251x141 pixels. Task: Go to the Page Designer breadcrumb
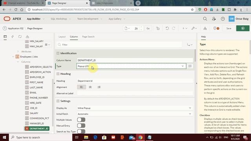tap(35, 28)
